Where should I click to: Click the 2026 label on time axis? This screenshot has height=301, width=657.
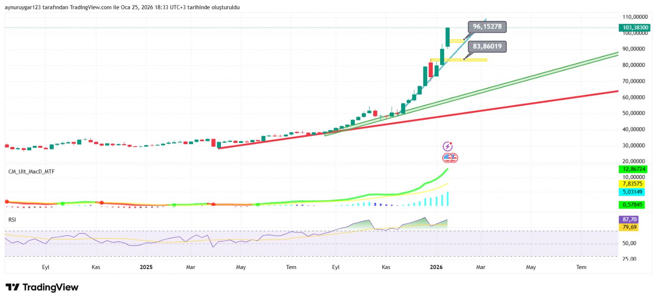click(x=436, y=267)
